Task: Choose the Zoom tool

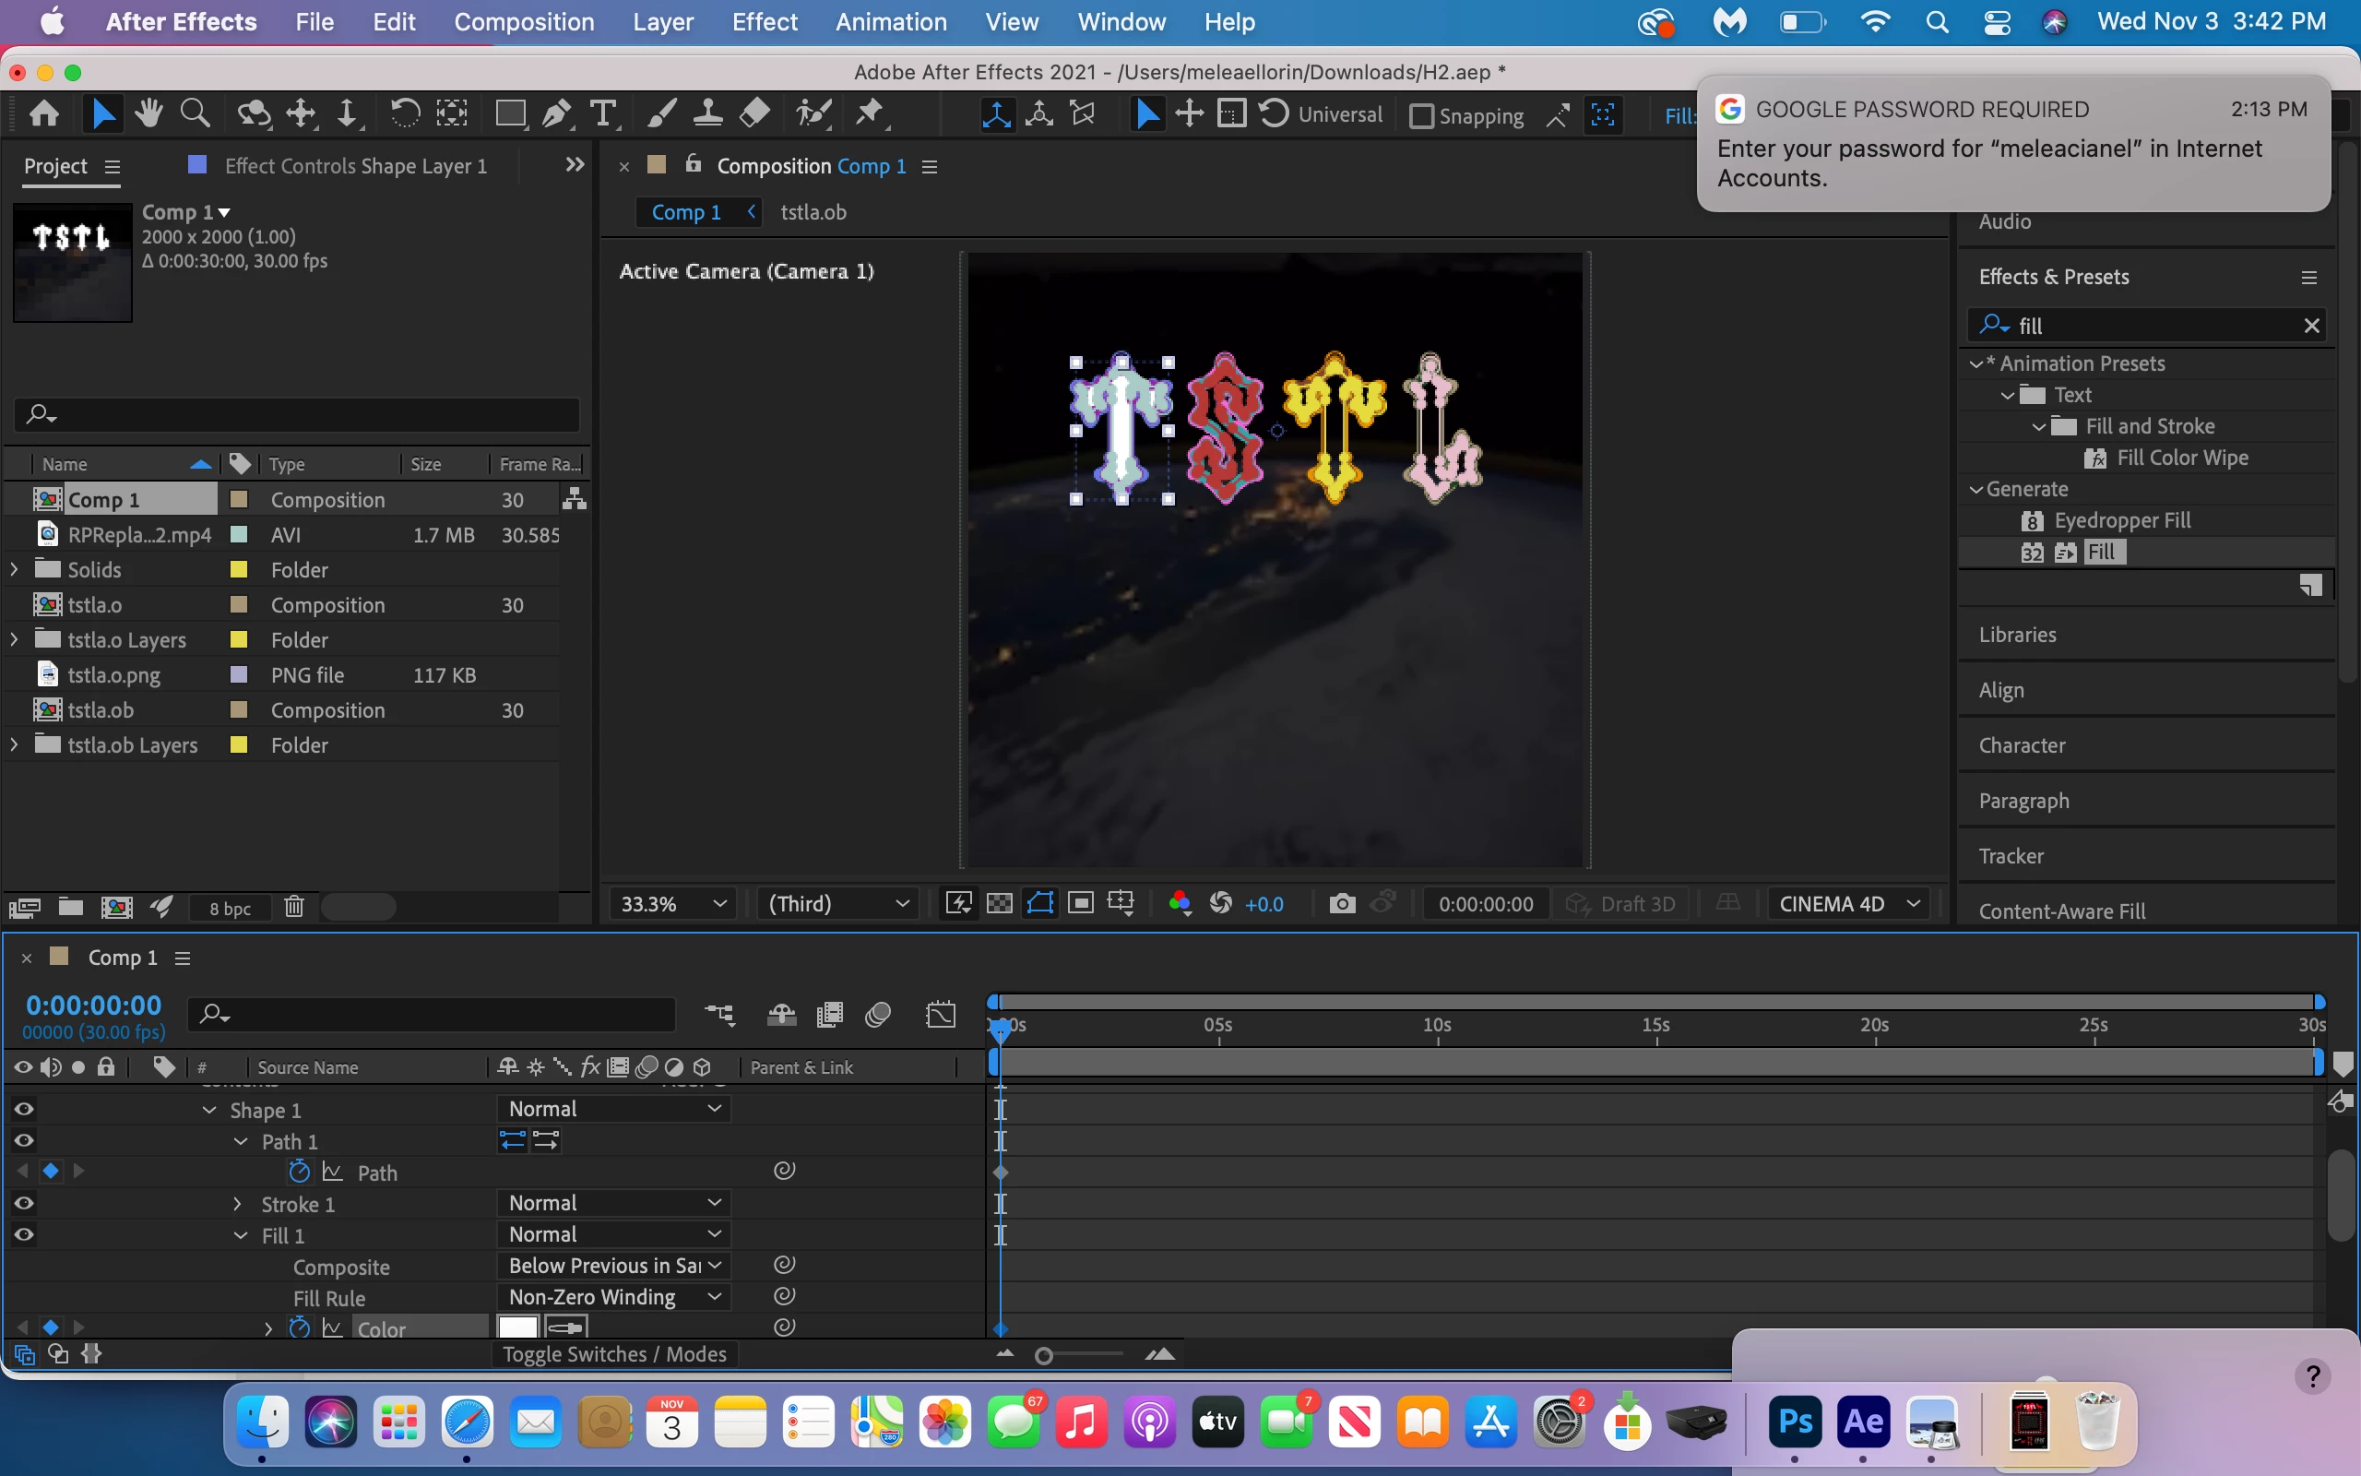Action: 196,114
